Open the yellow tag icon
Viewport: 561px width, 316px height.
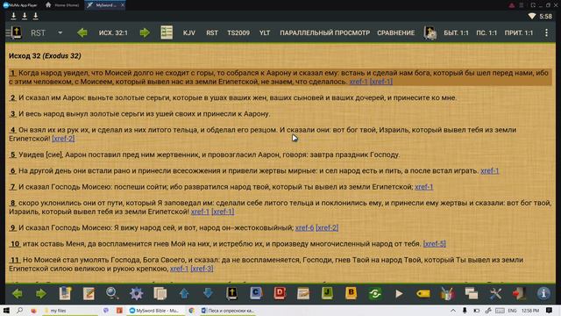pos(423,294)
